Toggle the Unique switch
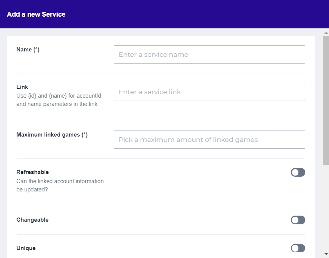Image resolution: width=329 pixels, height=258 pixels. click(x=298, y=248)
